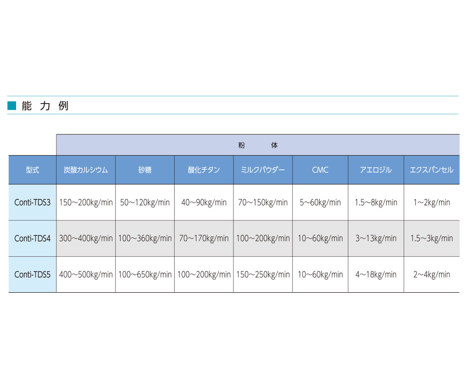This screenshot has height=389, width=467.
Task: Select the Conti-TDS4 row label
Action: 33,238
